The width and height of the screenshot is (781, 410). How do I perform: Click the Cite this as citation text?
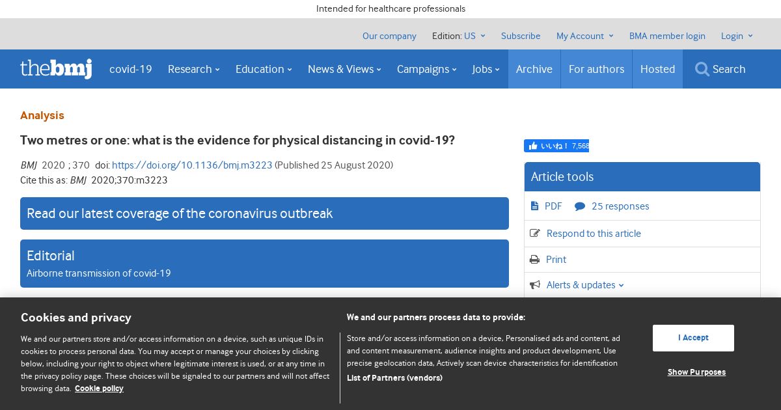tap(94, 180)
